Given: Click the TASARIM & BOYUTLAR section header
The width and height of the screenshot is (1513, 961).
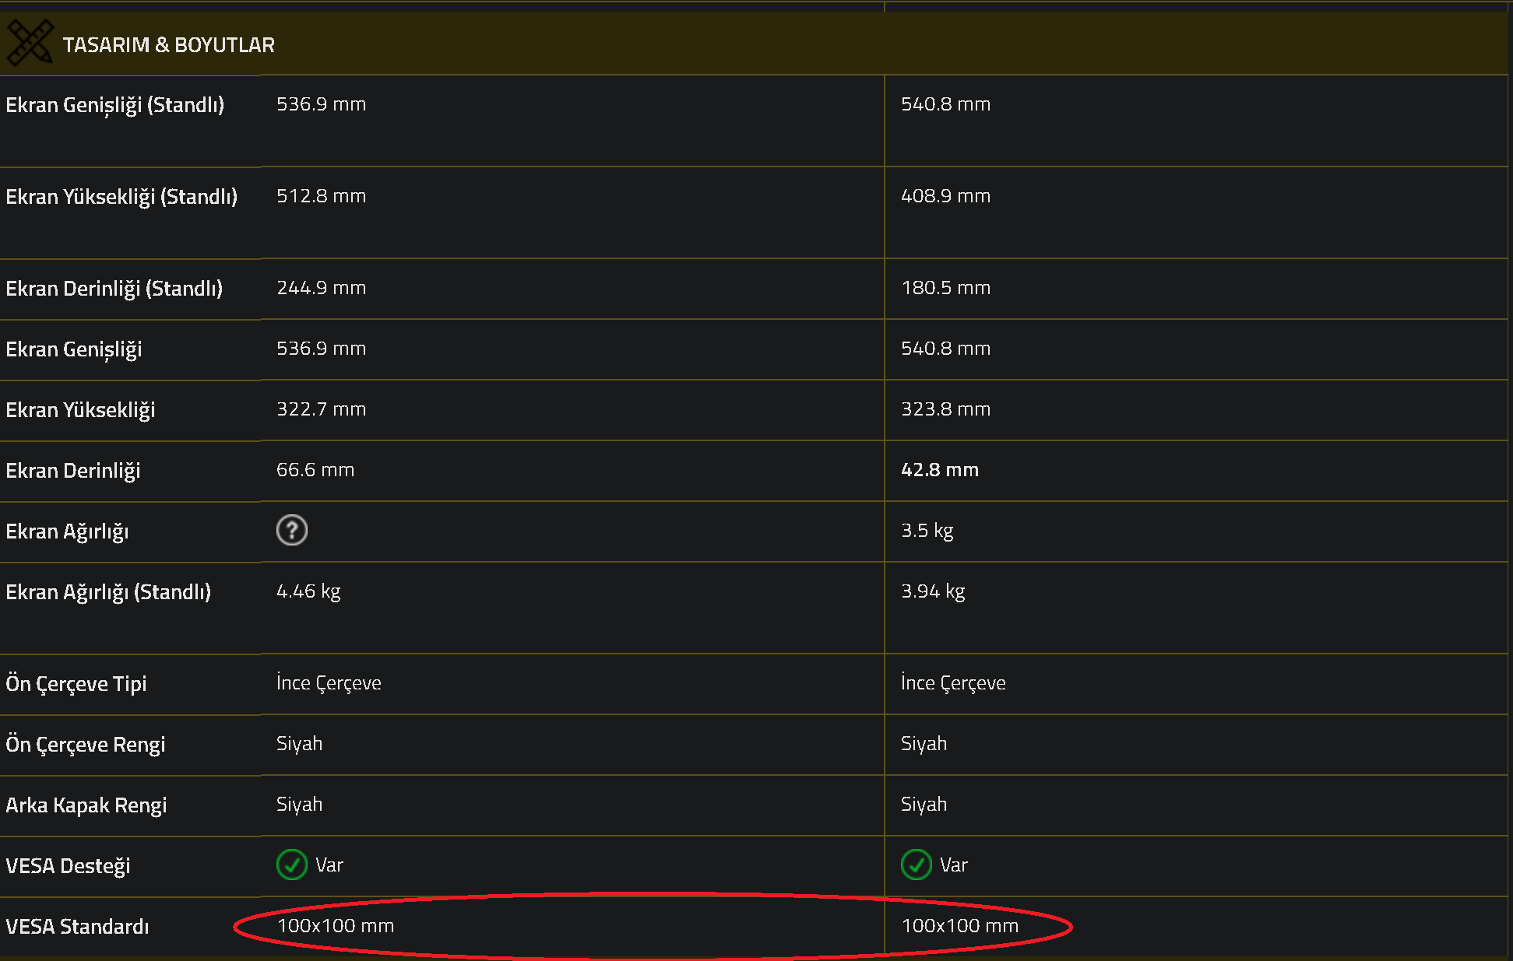Looking at the screenshot, I should click(168, 45).
